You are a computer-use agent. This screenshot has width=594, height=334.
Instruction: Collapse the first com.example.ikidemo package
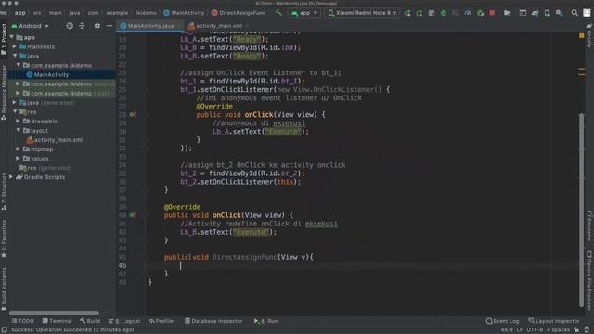pos(19,65)
